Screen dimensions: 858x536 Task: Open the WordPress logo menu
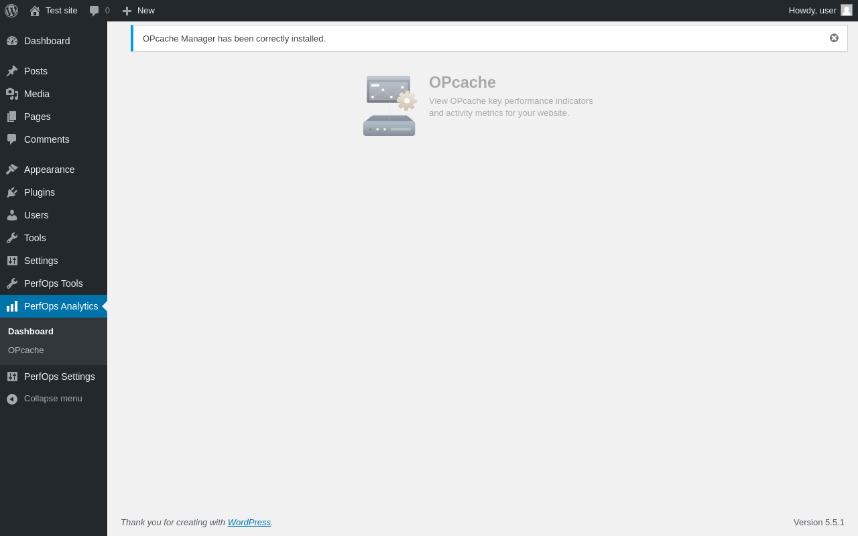coord(11,11)
